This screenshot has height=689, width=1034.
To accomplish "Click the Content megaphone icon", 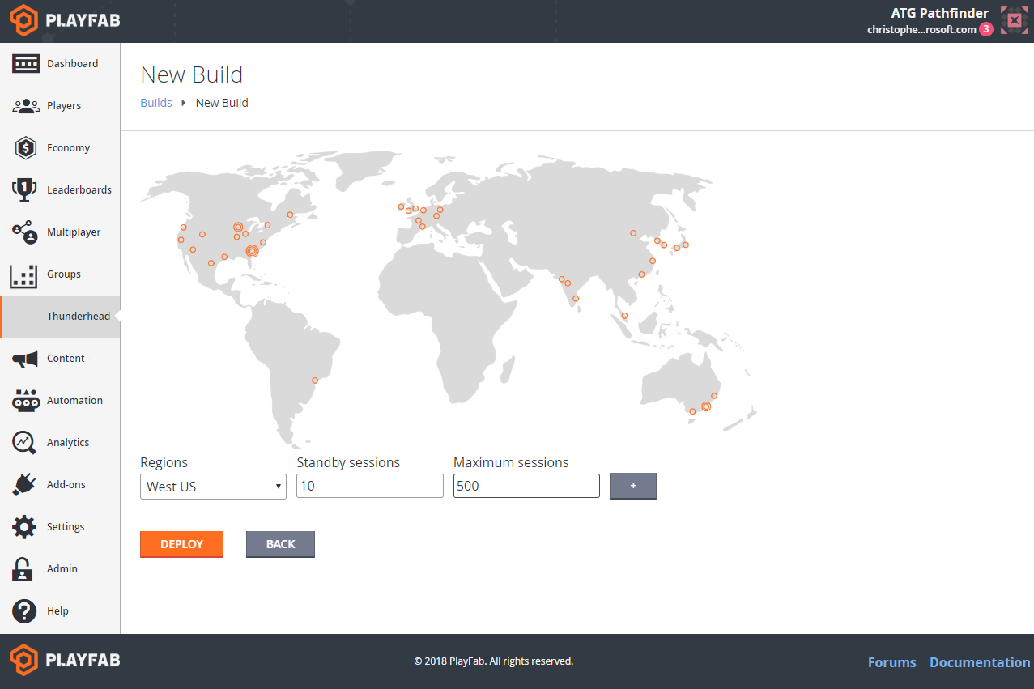I will coord(25,359).
